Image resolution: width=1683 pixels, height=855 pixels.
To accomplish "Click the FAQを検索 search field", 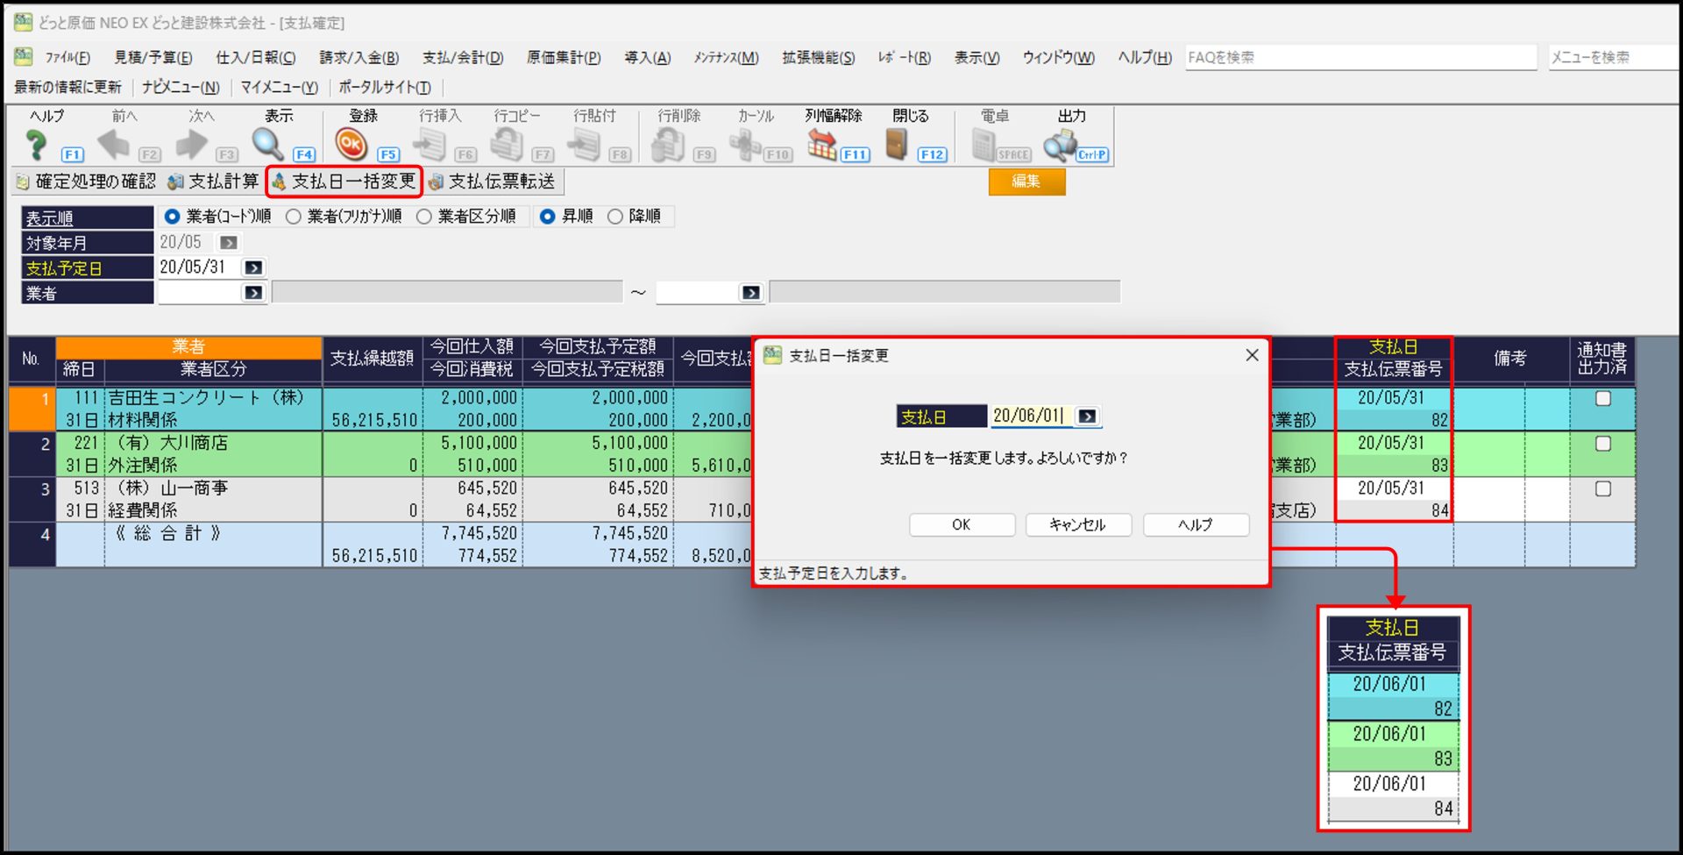I will [x=1360, y=58].
